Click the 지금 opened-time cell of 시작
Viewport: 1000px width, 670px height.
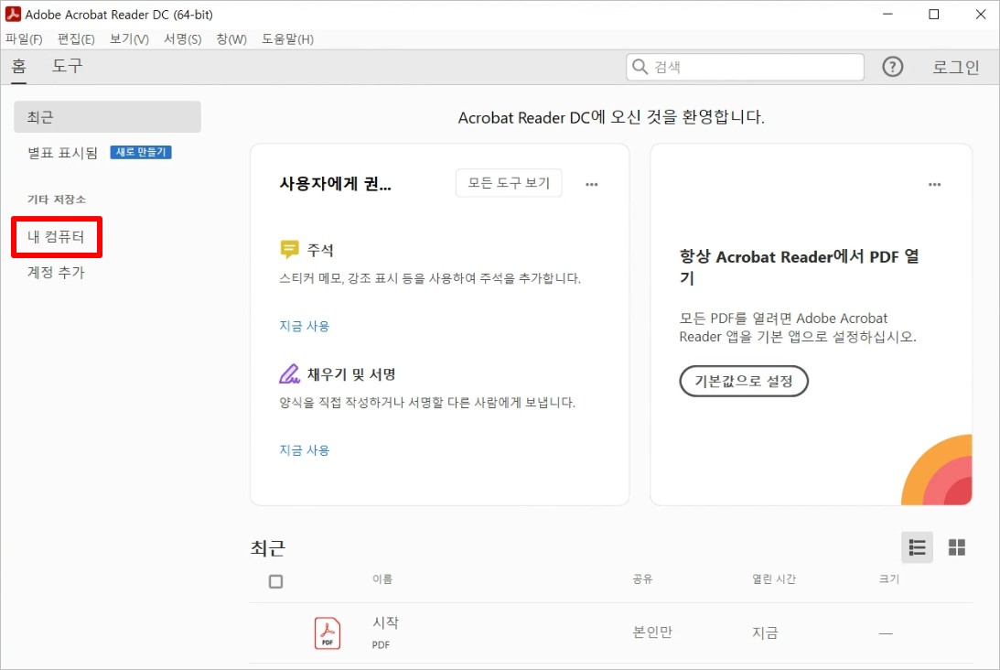765,633
